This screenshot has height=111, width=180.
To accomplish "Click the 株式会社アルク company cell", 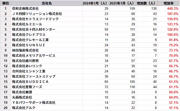I will coord(47,108).
